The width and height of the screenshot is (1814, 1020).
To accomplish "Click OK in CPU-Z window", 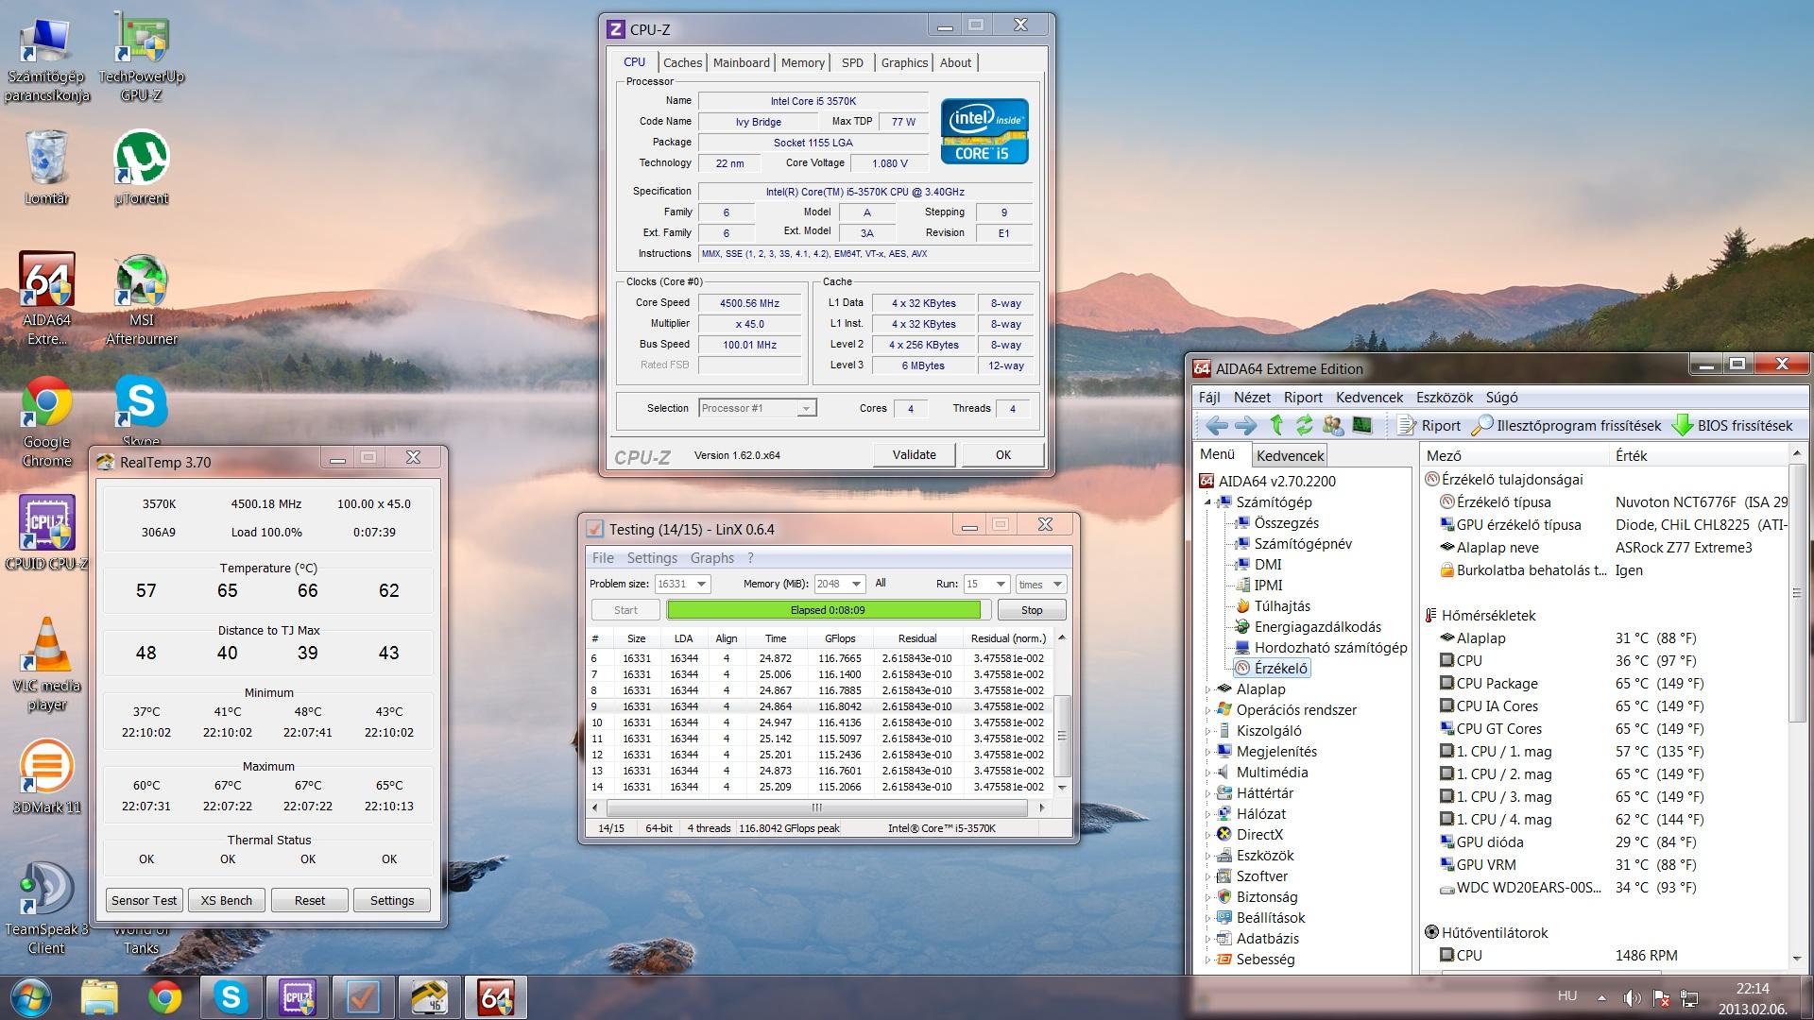I will click(x=1003, y=454).
